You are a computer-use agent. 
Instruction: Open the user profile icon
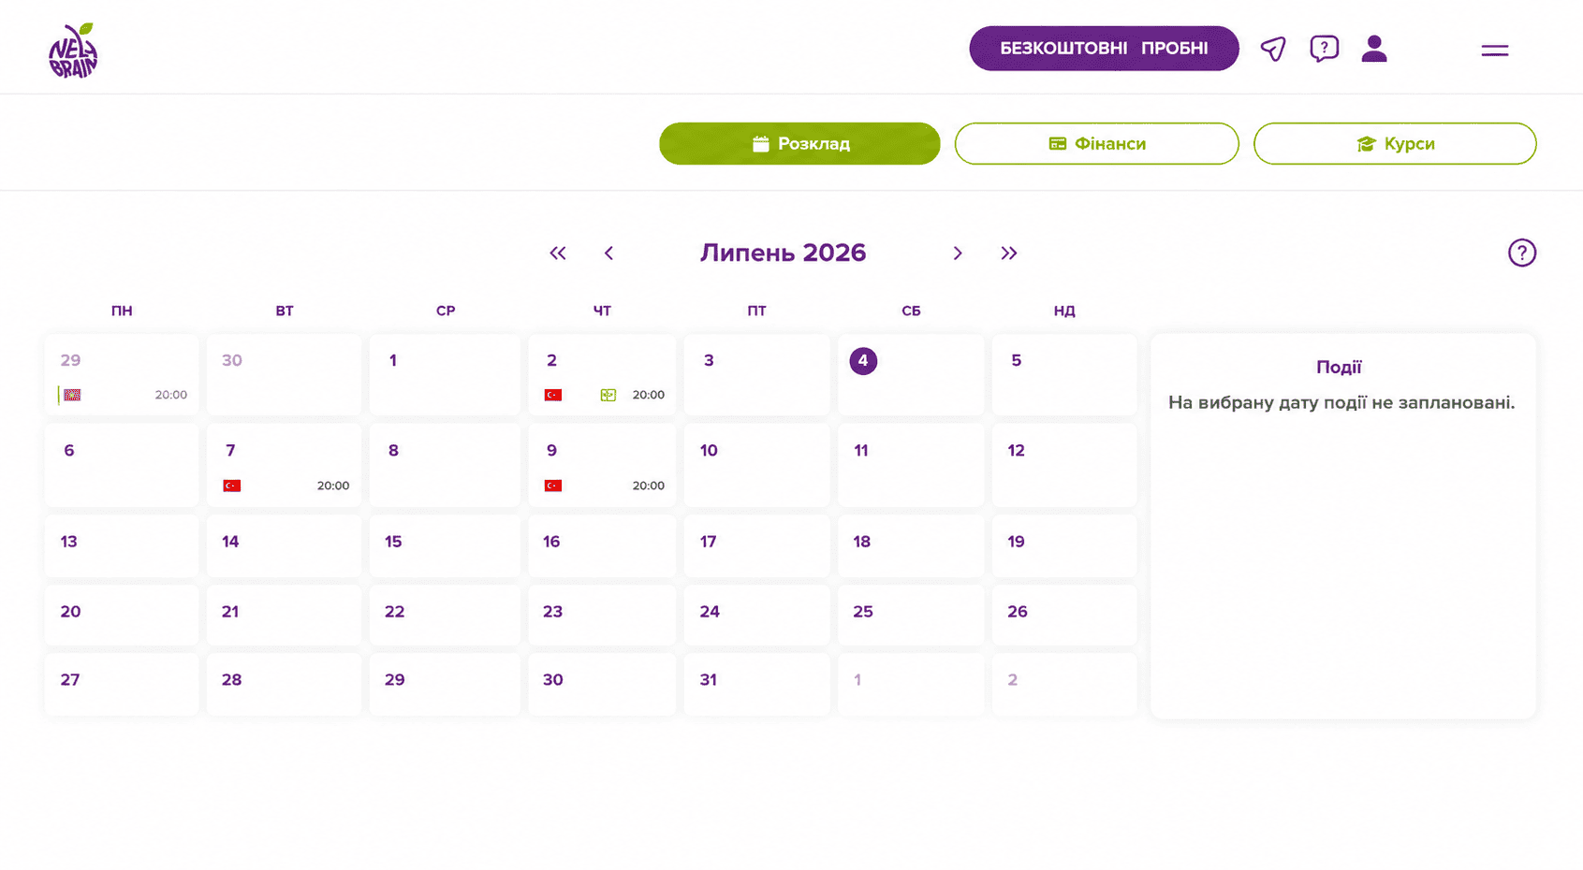[1374, 49]
